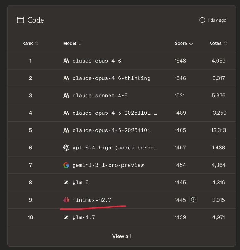Click the View all button
The width and height of the screenshot is (240, 250).
[121, 236]
